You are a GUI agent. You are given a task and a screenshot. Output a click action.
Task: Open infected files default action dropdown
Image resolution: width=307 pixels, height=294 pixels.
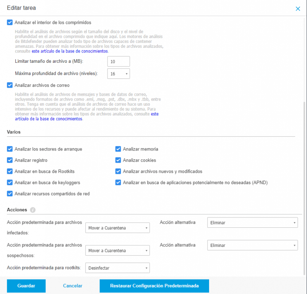117,228
